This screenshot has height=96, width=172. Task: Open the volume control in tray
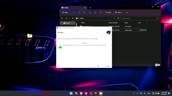pyautogui.click(x=156, y=93)
